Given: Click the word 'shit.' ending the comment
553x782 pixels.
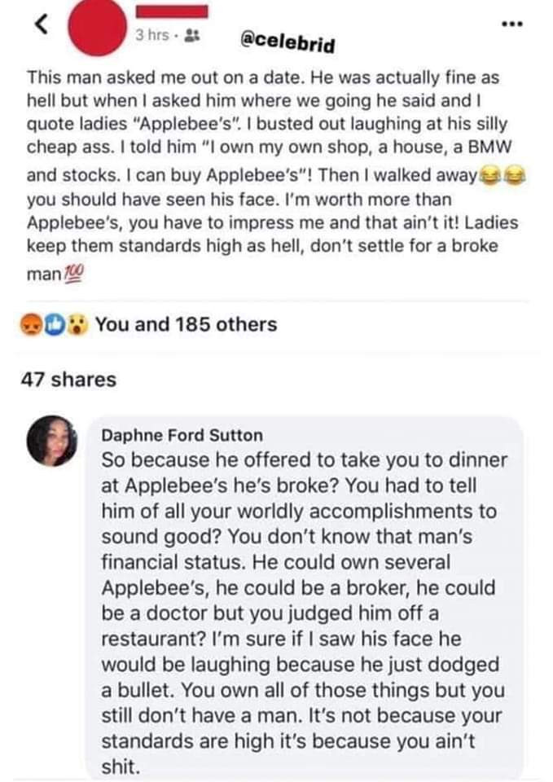Looking at the screenshot, I should [x=120, y=766].
